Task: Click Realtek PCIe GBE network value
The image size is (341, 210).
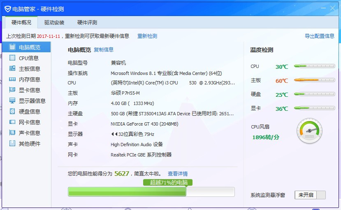Action: [141, 154]
